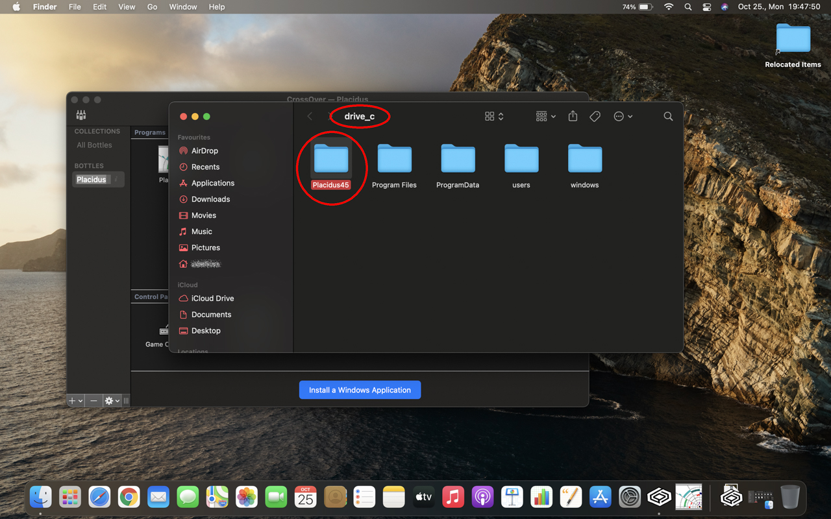Open Photos from the Dock

pyautogui.click(x=247, y=497)
